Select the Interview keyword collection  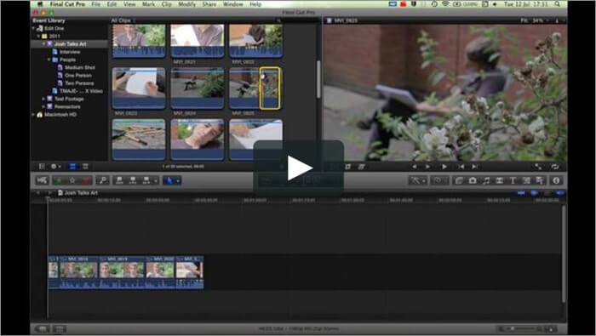pyautogui.click(x=70, y=52)
